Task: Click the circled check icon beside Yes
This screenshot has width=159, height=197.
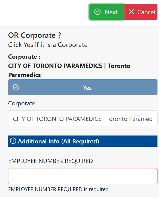Action: coord(16,87)
